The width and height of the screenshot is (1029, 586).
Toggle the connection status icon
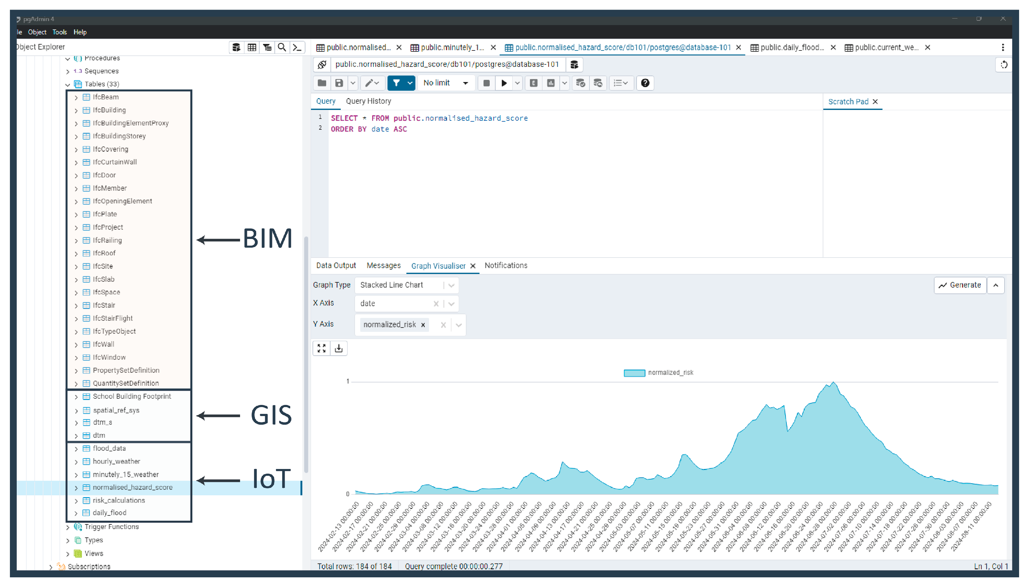(322, 64)
